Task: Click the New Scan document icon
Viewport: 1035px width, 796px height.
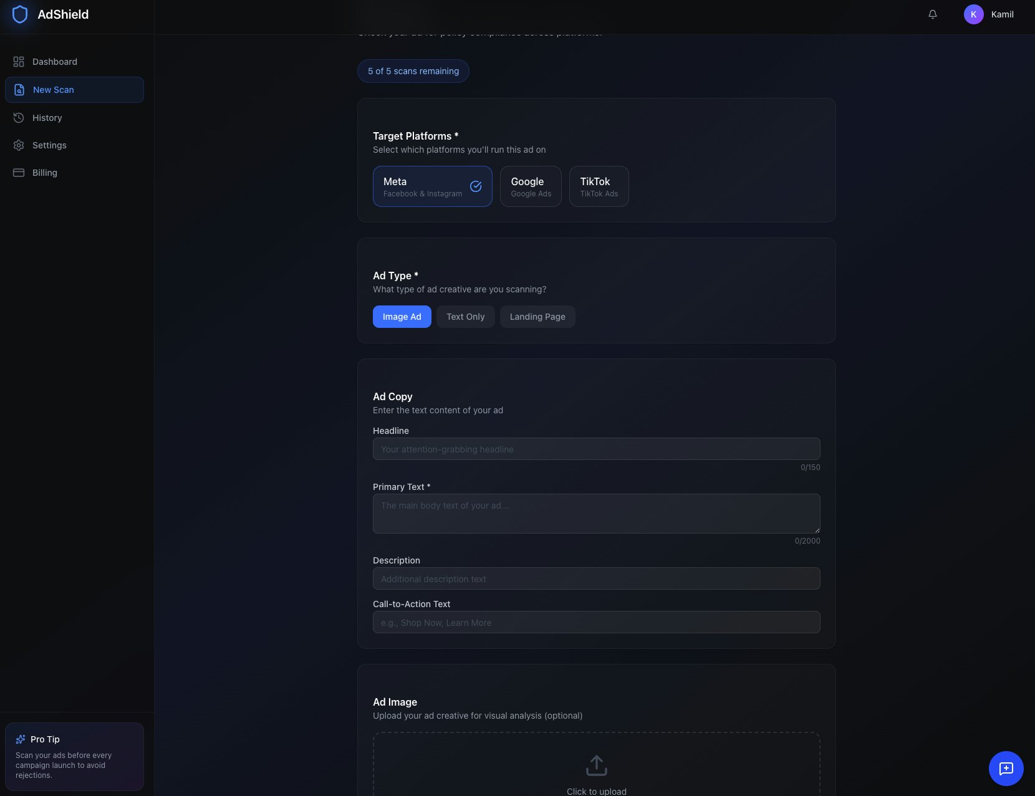Action: [x=19, y=90]
